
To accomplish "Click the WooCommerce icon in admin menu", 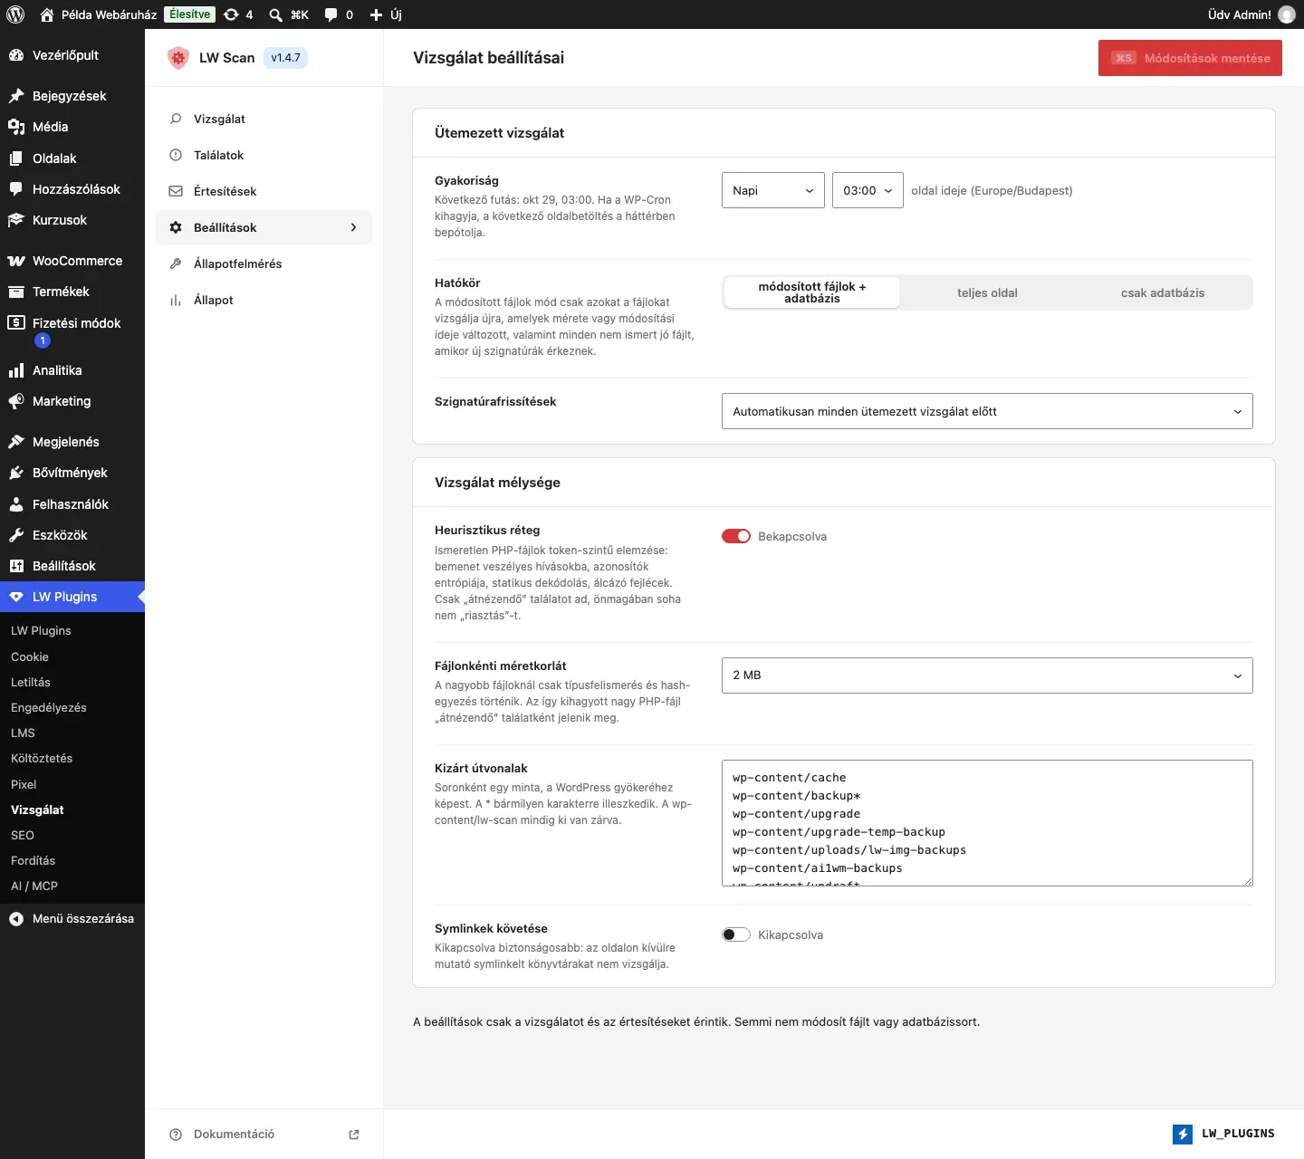I will [x=16, y=261].
